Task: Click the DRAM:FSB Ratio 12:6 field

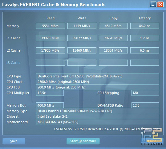Action: coord(145,105)
